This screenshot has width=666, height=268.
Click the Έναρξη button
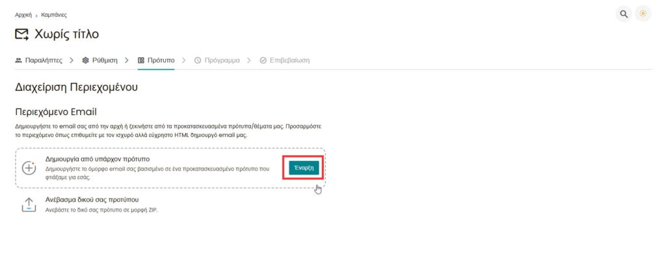click(x=304, y=167)
